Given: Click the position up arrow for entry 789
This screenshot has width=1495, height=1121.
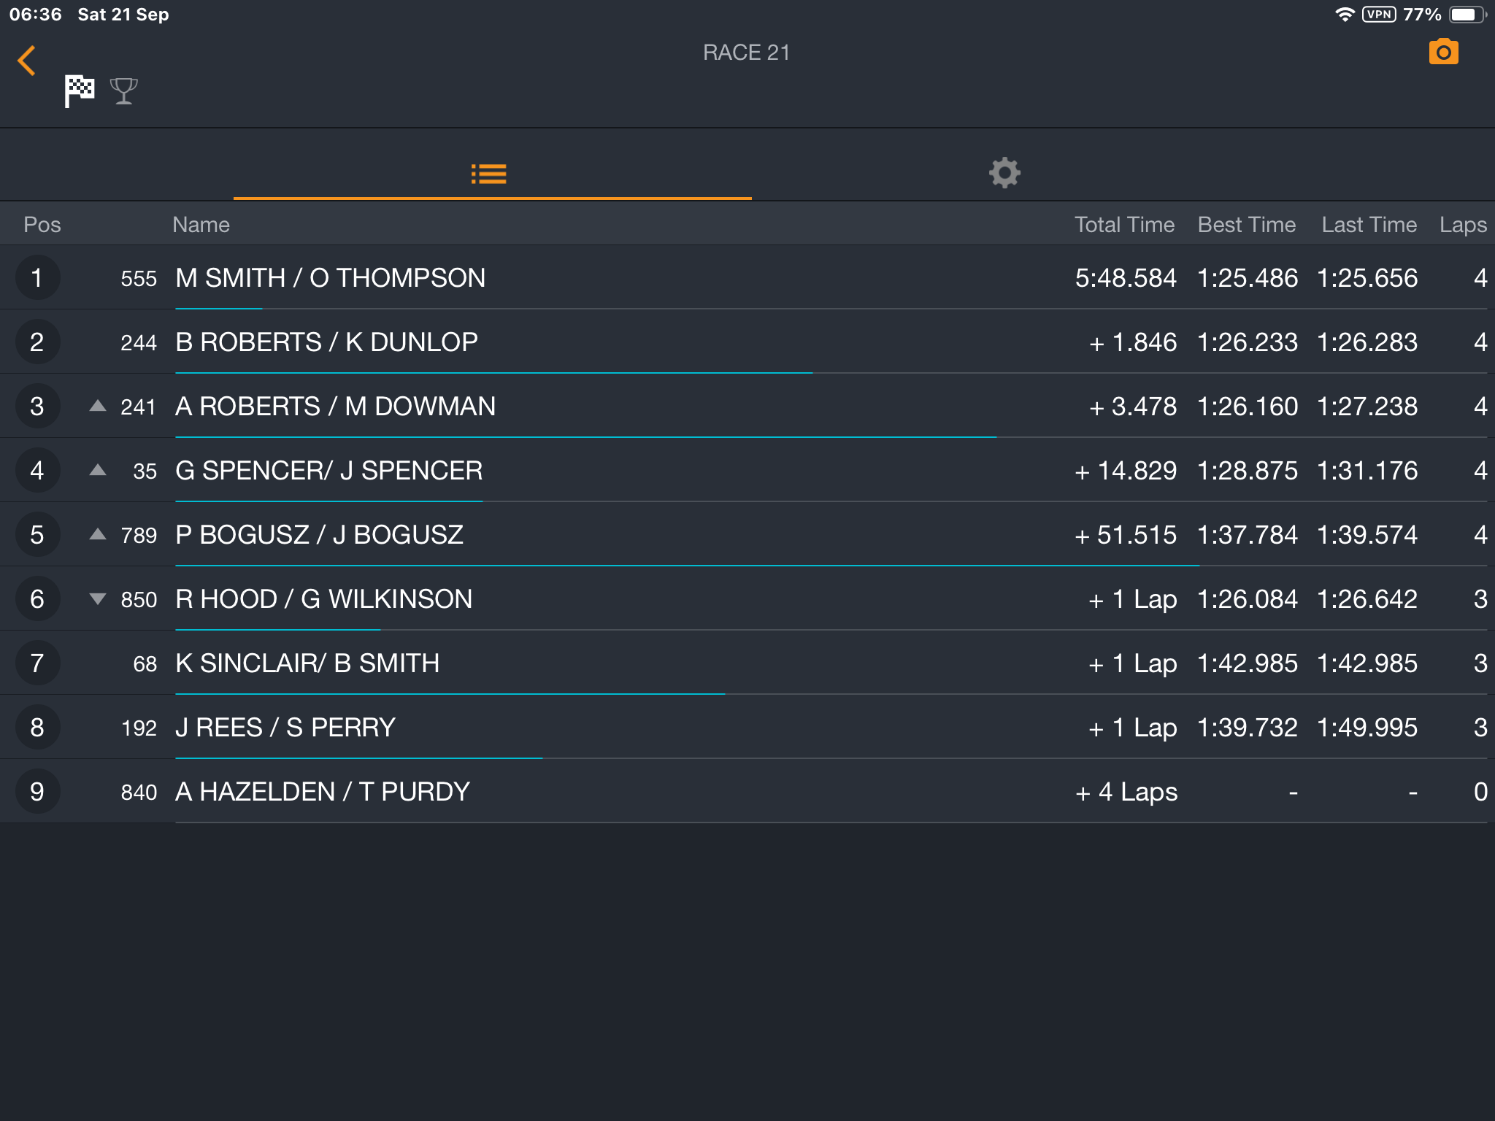Looking at the screenshot, I should coord(98,534).
